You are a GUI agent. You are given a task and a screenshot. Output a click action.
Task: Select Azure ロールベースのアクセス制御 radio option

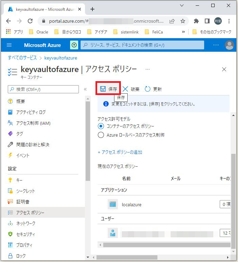tap(101, 135)
